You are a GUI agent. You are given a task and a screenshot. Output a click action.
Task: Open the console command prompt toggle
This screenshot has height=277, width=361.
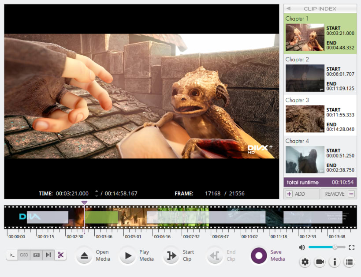pos(12,255)
